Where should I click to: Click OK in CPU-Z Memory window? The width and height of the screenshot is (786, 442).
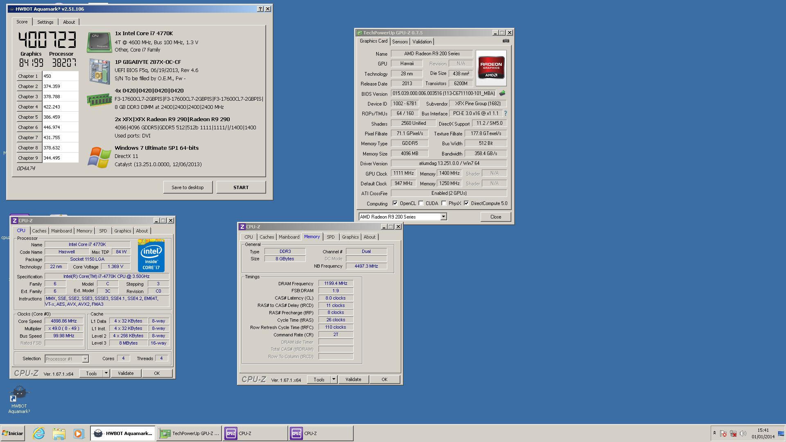pos(384,379)
